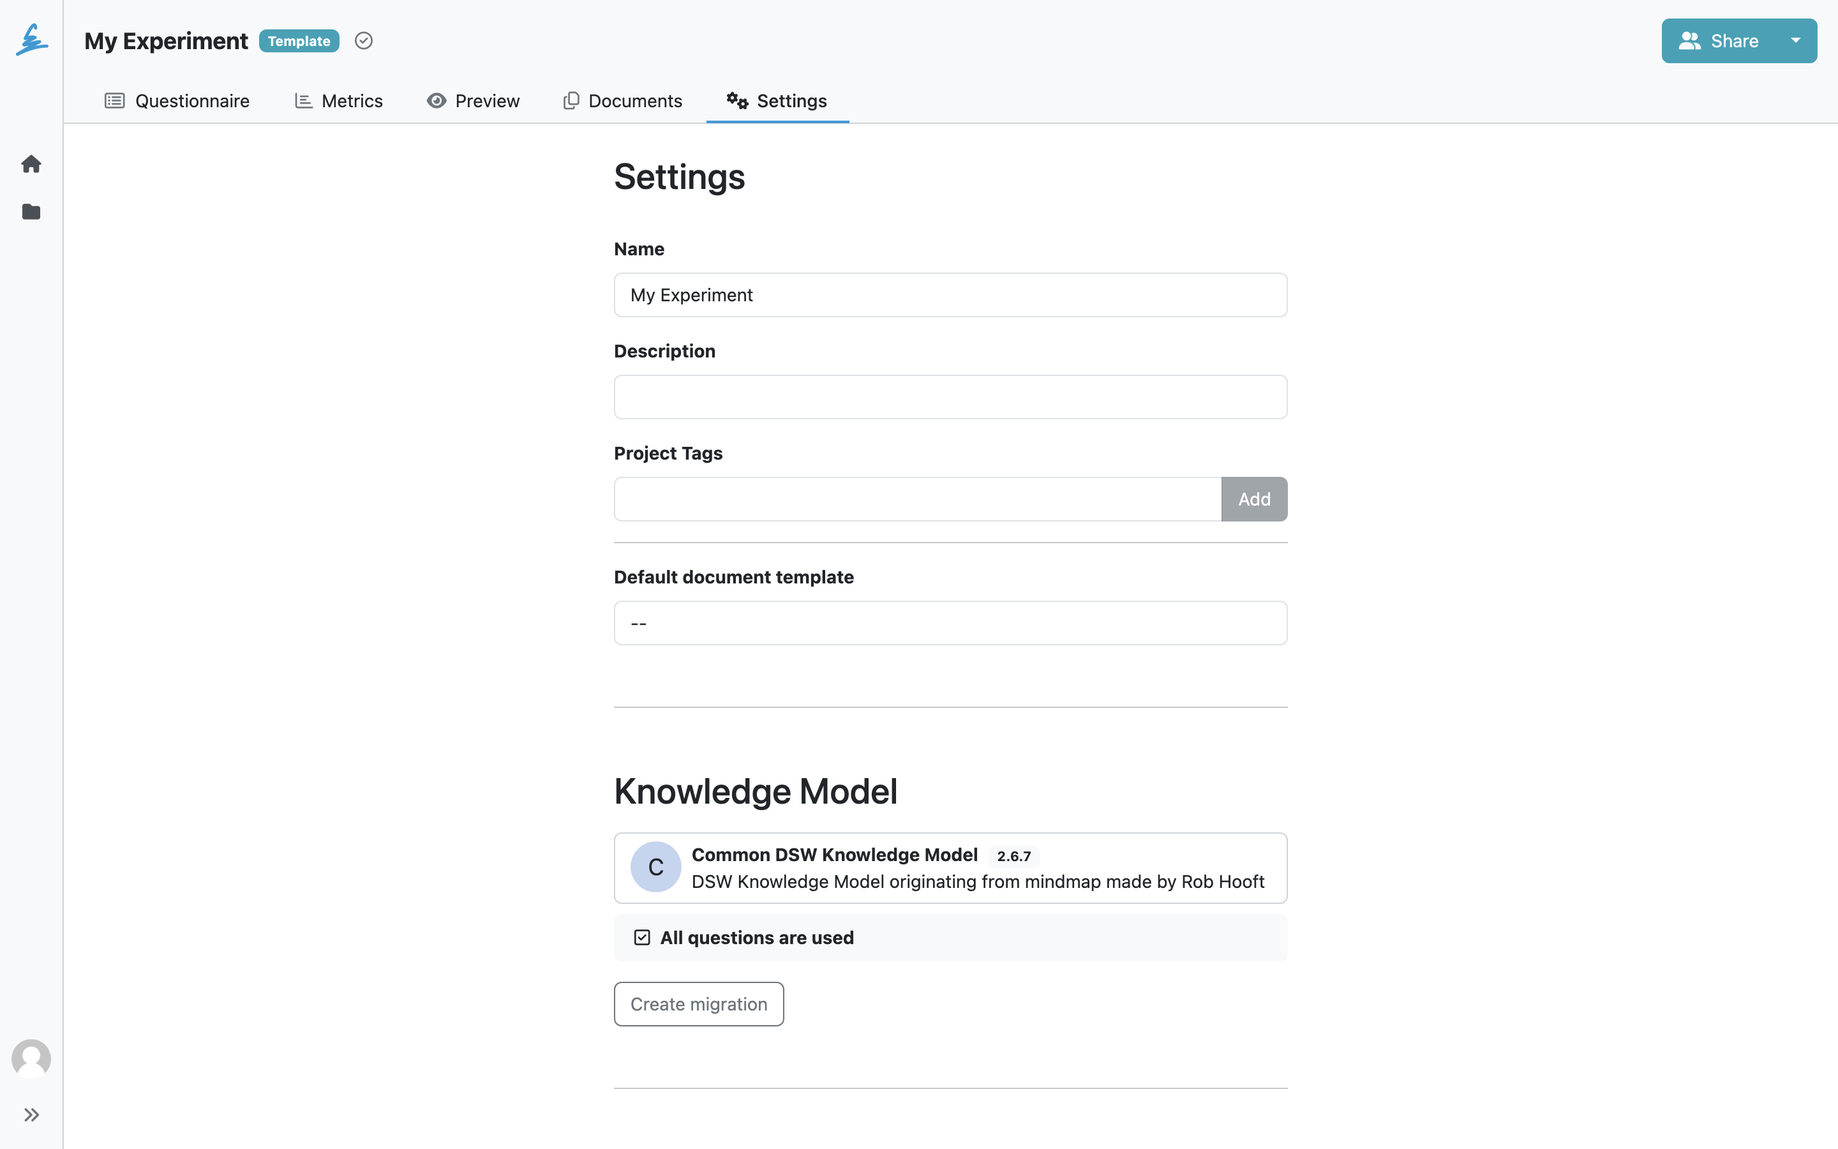Image resolution: width=1838 pixels, height=1149 pixels.
Task: Switch to the Metrics tab
Action: tap(339, 101)
